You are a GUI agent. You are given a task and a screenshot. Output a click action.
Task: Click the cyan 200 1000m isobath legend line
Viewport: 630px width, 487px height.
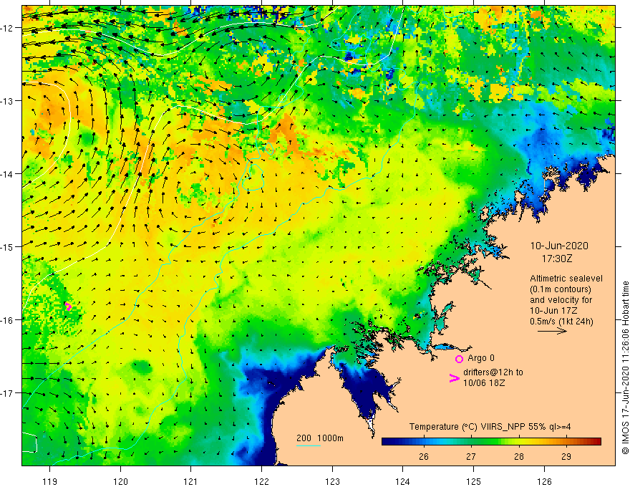coord(308,446)
